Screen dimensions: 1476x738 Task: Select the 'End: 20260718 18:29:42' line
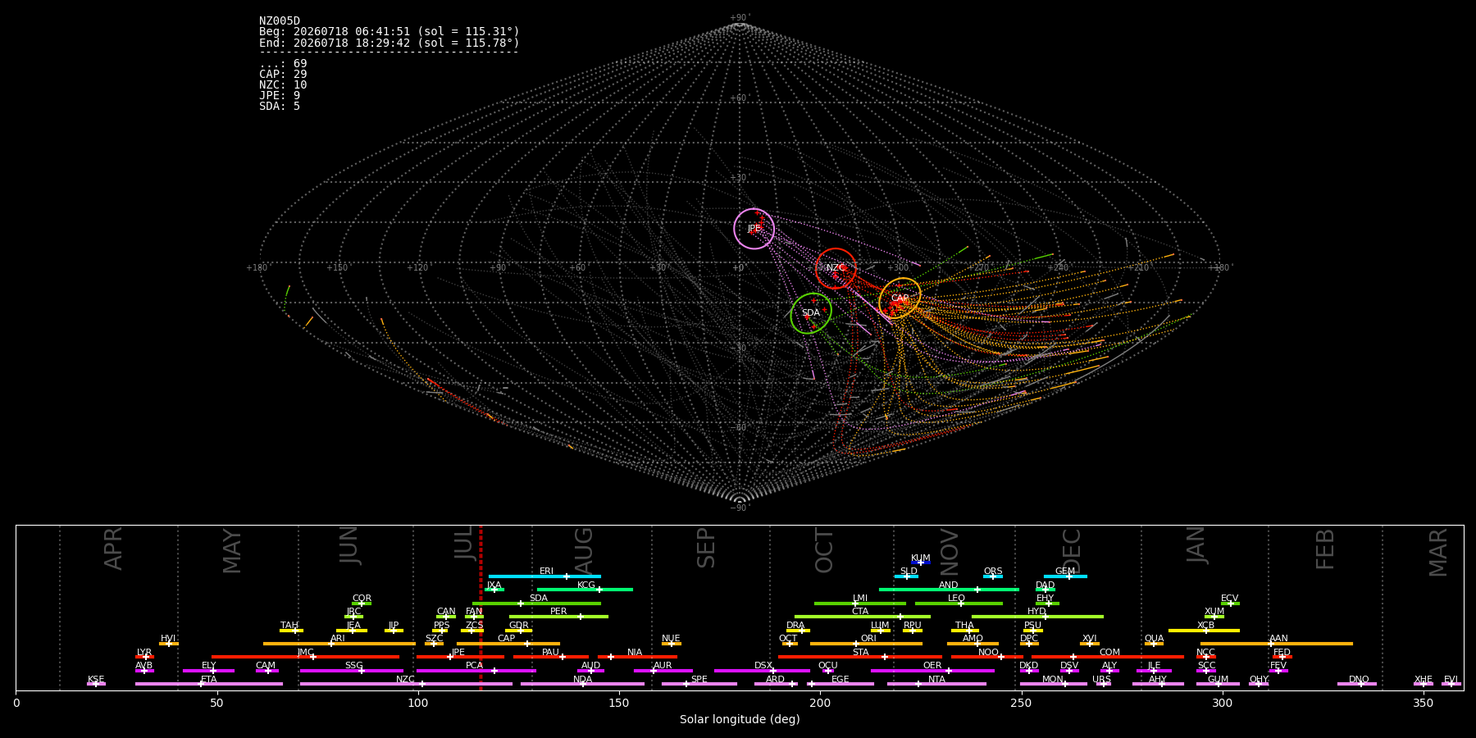(x=389, y=43)
